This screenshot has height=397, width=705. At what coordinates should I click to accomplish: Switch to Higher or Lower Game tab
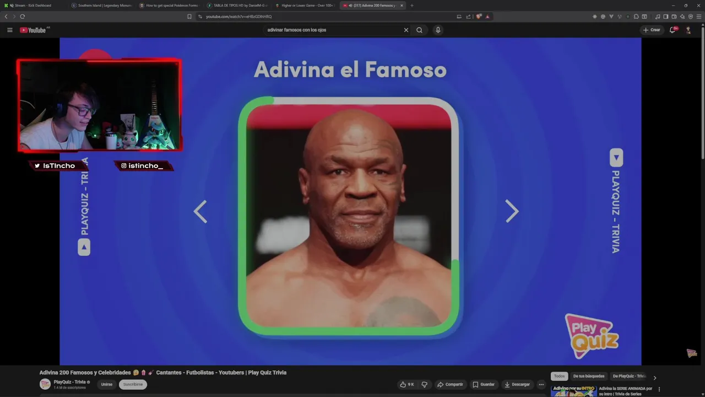coord(305,6)
